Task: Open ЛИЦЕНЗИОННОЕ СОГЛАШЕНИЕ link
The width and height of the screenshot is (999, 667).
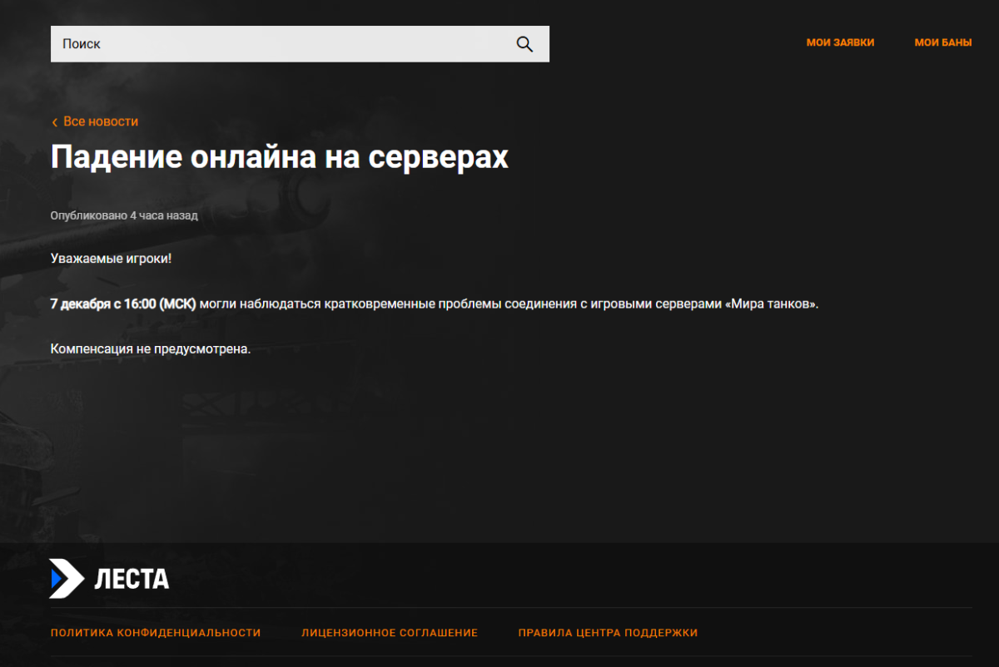Action: (390, 633)
